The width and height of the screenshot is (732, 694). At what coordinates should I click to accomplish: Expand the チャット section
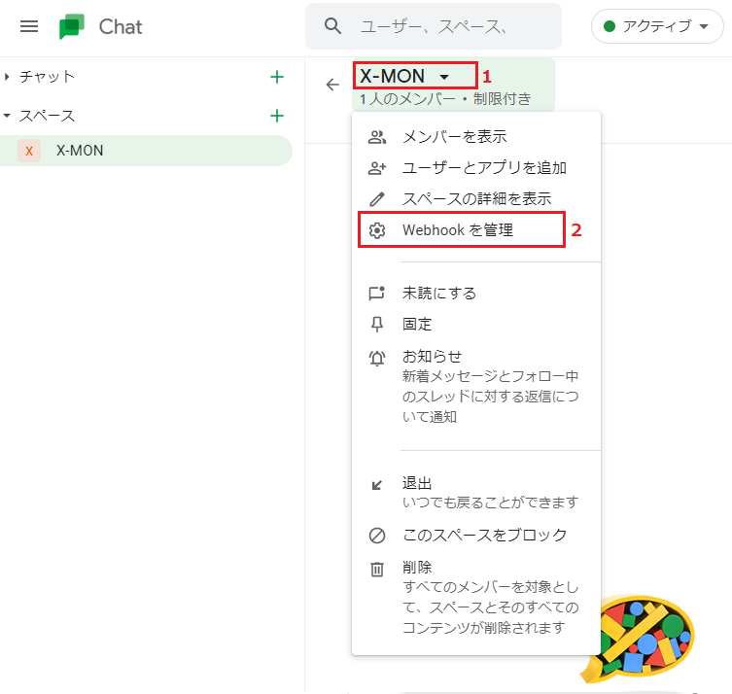[8, 77]
